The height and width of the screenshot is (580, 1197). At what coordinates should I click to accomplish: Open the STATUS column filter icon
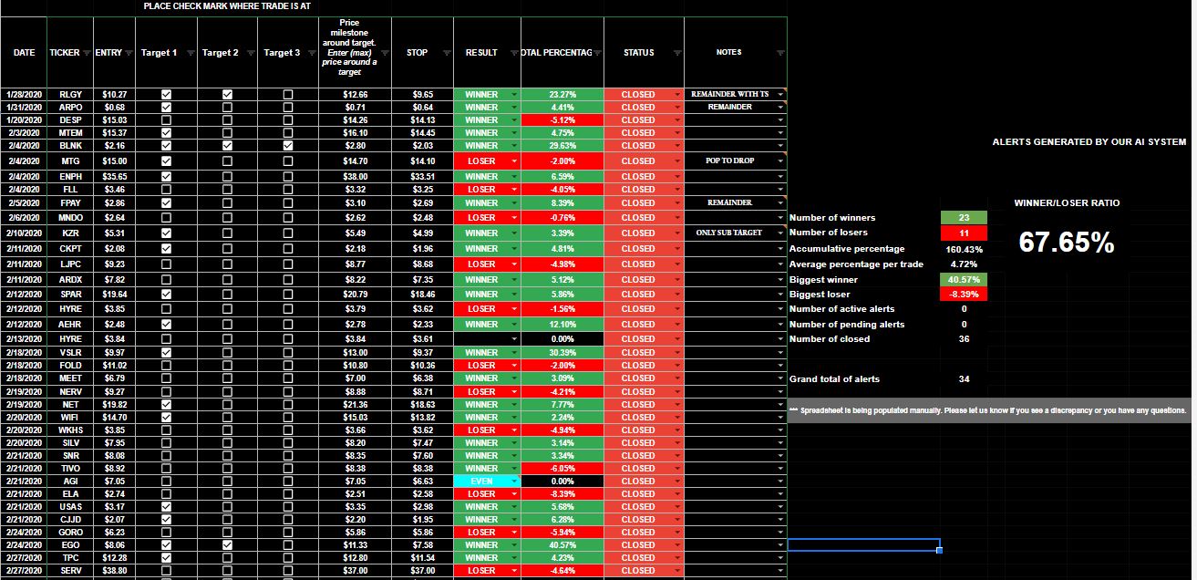coord(676,54)
